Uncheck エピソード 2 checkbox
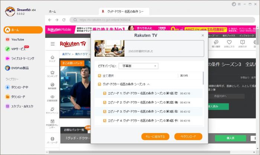Image resolution: width=260 pixels, height=155 pixels. click(x=105, y=102)
